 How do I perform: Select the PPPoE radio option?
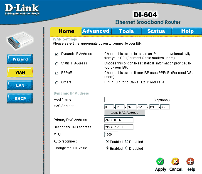56,73
